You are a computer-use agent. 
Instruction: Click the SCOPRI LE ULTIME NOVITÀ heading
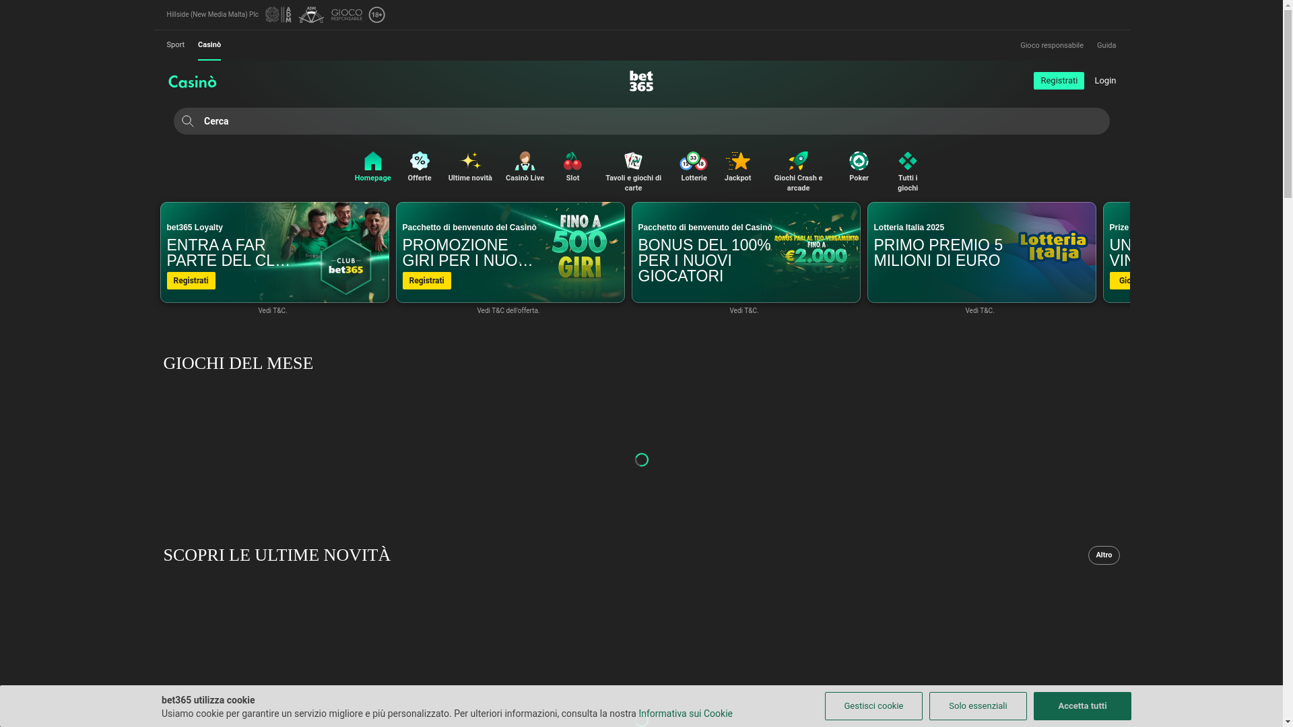click(x=277, y=555)
